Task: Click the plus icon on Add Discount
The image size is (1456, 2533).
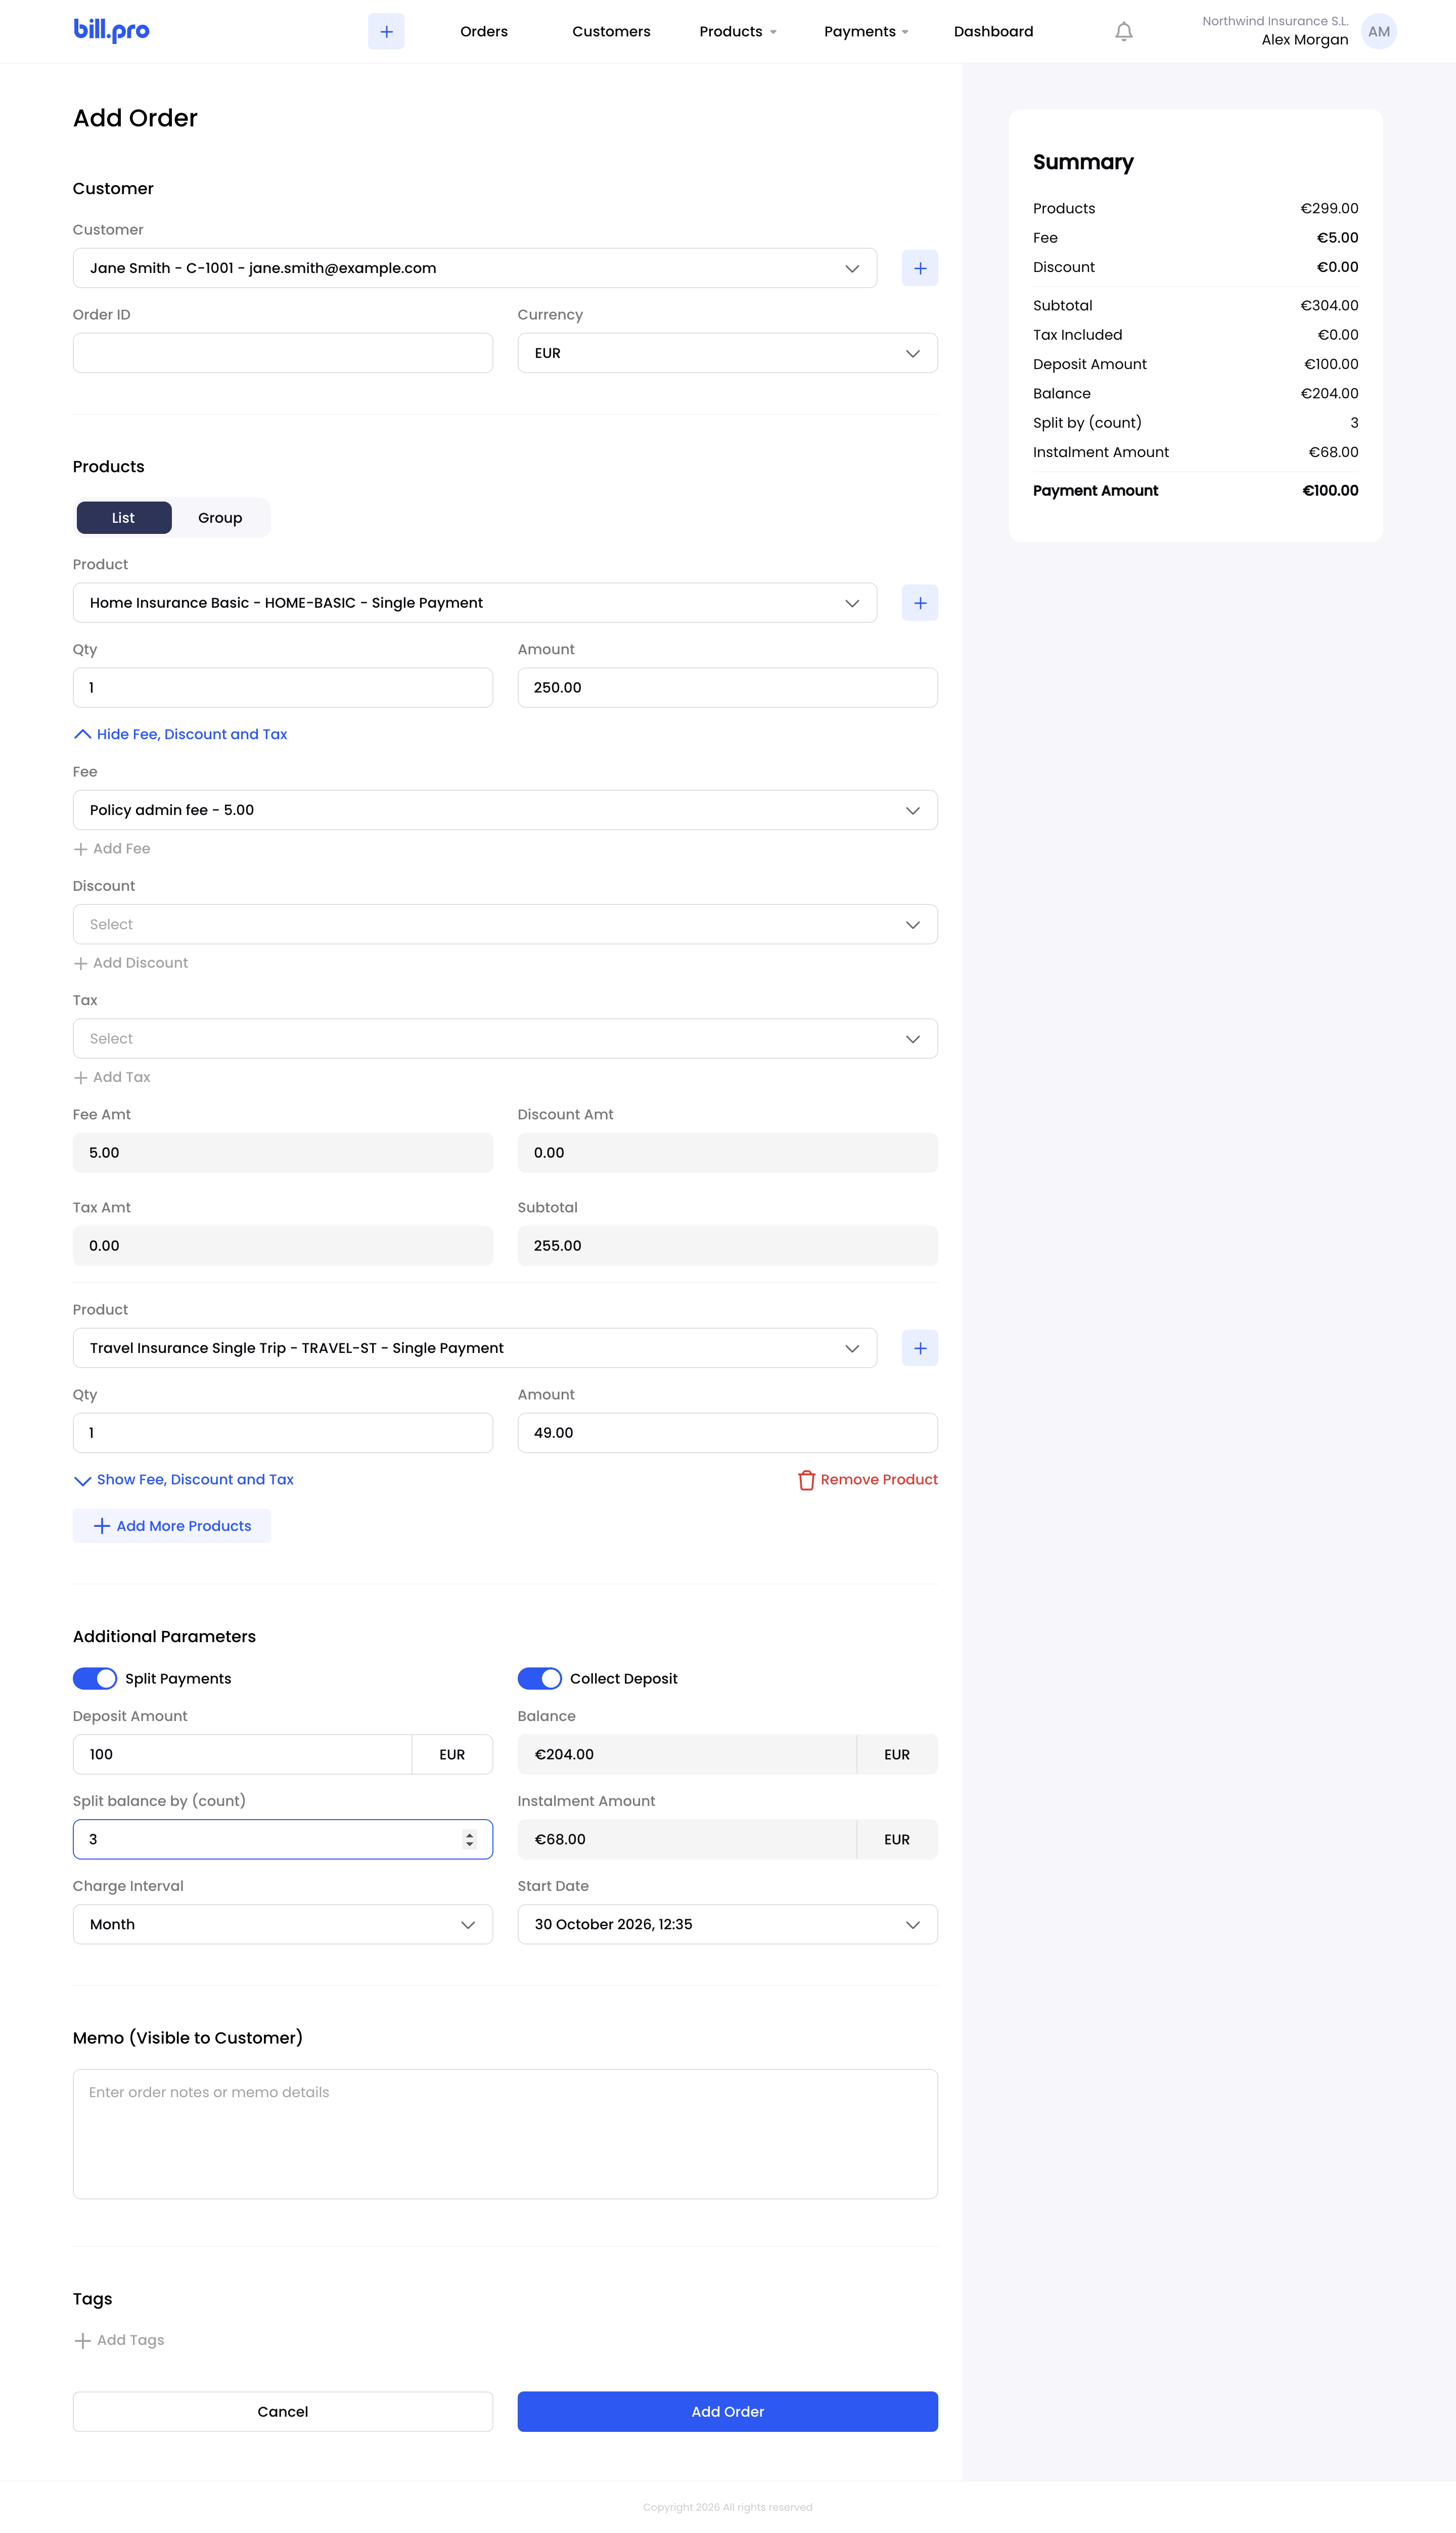Action: click(x=81, y=963)
